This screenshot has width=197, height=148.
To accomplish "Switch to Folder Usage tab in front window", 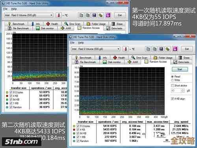I will (163, 58).
